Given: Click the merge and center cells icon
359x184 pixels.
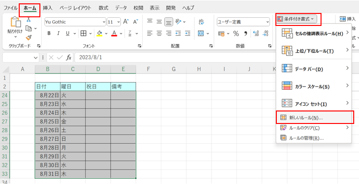Looking at the screenshot, I should pyautogui.click(x=201, y=34).
